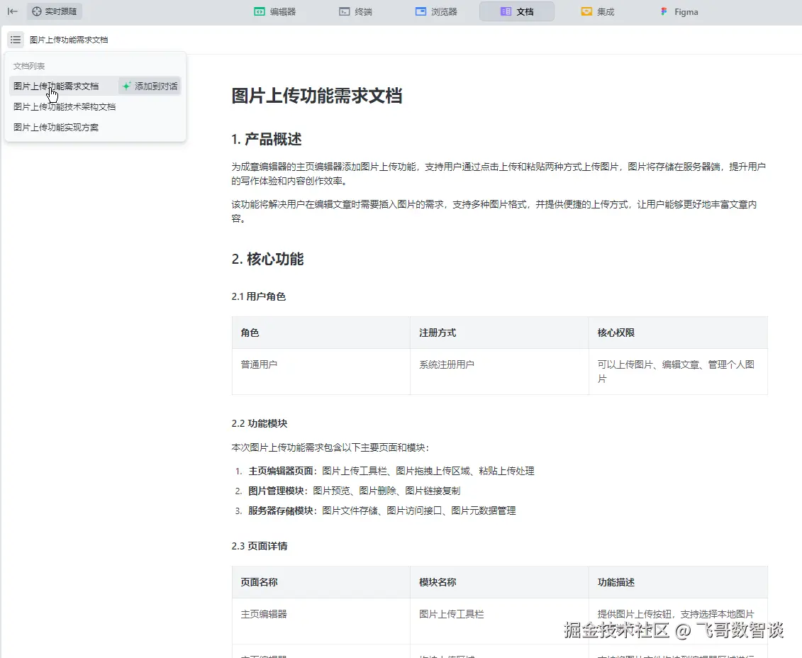802x658 pixels.
Task: Collapse the sidebar with the arrow icon
Action: click(13, 11)
